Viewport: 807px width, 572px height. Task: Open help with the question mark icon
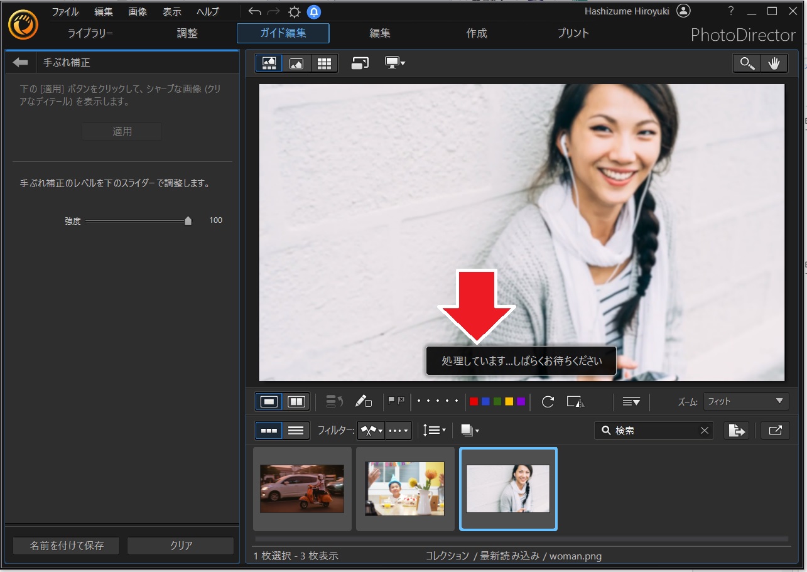pos(731,11)
